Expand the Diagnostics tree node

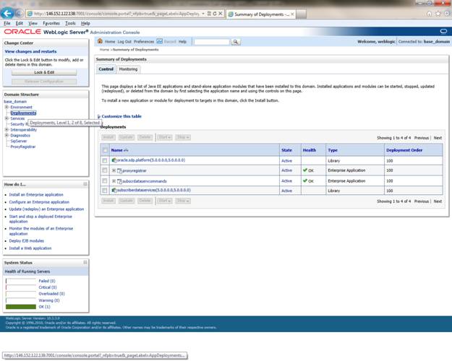(7, 135)
